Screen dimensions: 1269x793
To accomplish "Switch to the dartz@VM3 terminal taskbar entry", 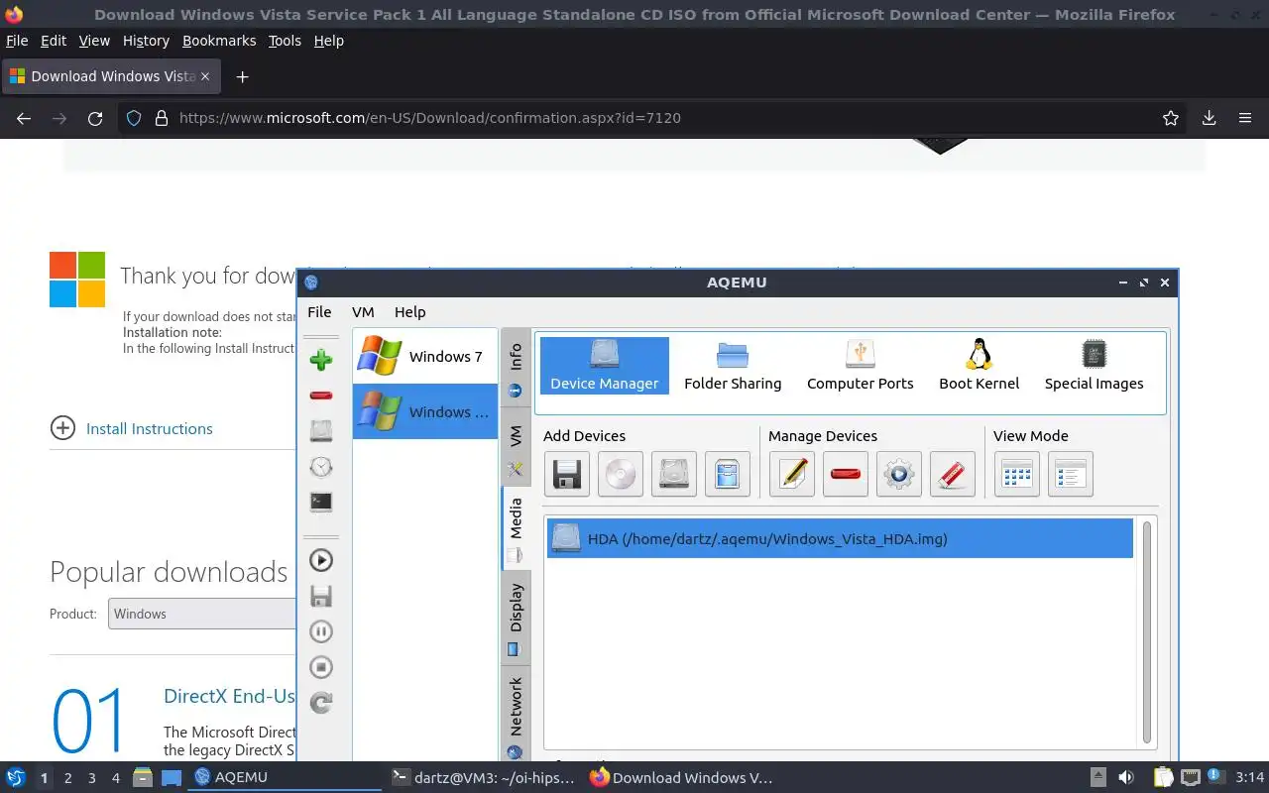I will tap(484, 777).
